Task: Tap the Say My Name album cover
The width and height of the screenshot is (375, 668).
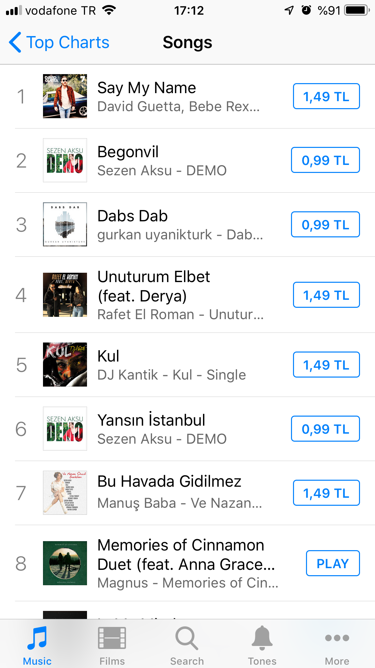Action: (65, 96)
